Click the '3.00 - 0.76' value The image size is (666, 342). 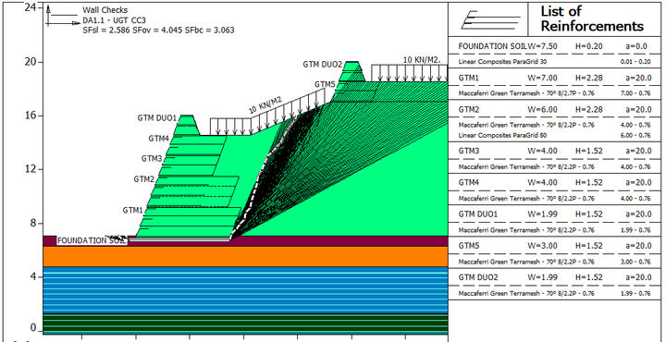[x=635, y=262]
